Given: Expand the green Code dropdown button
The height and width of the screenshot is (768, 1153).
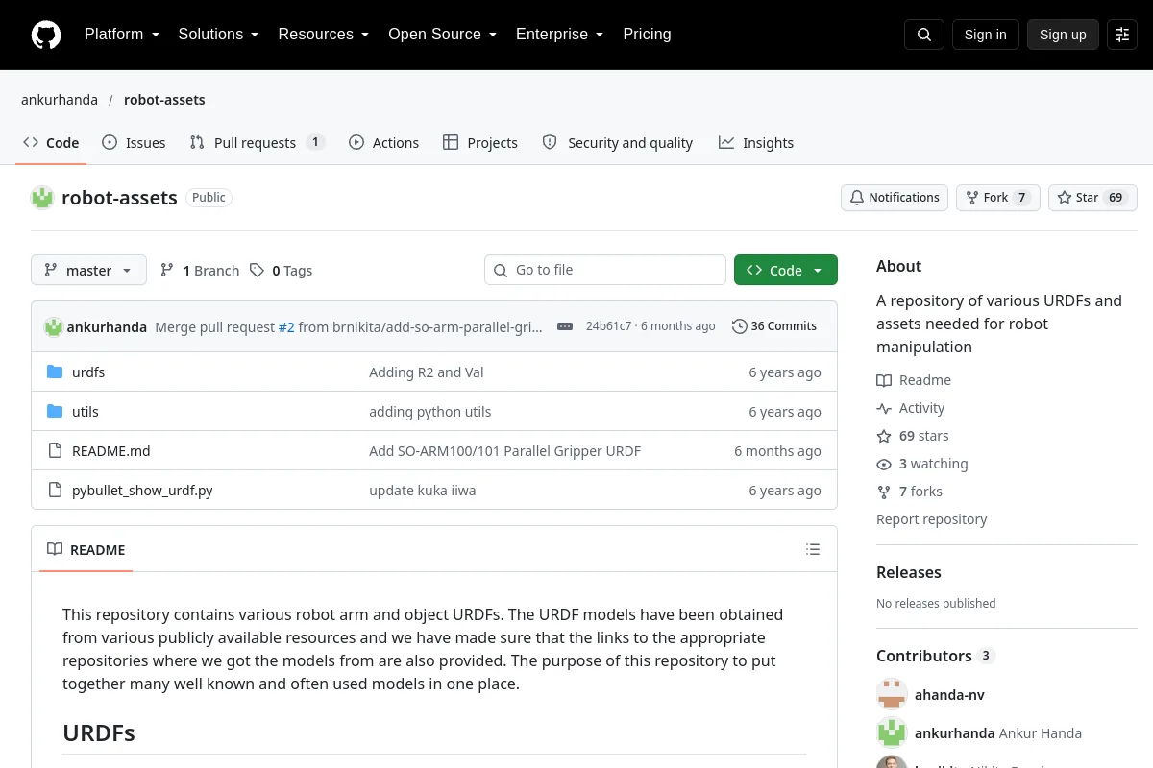Looking at the screenshot, I should pos(786,270).
